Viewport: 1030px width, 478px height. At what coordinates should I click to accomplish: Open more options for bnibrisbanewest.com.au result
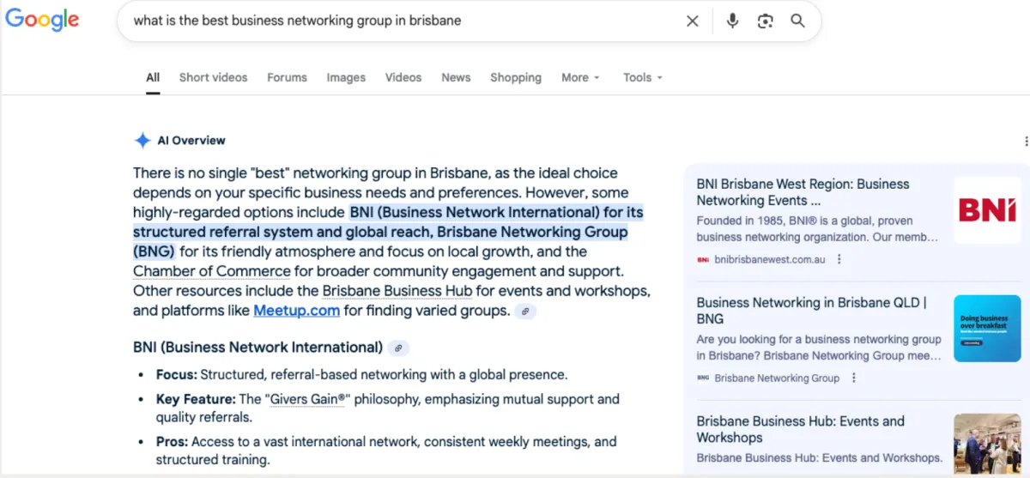point(839,259)
